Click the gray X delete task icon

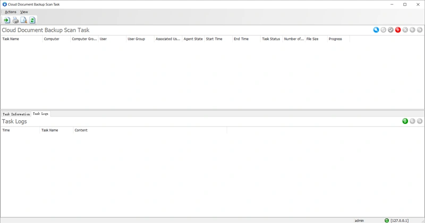[x=405, y=30]
